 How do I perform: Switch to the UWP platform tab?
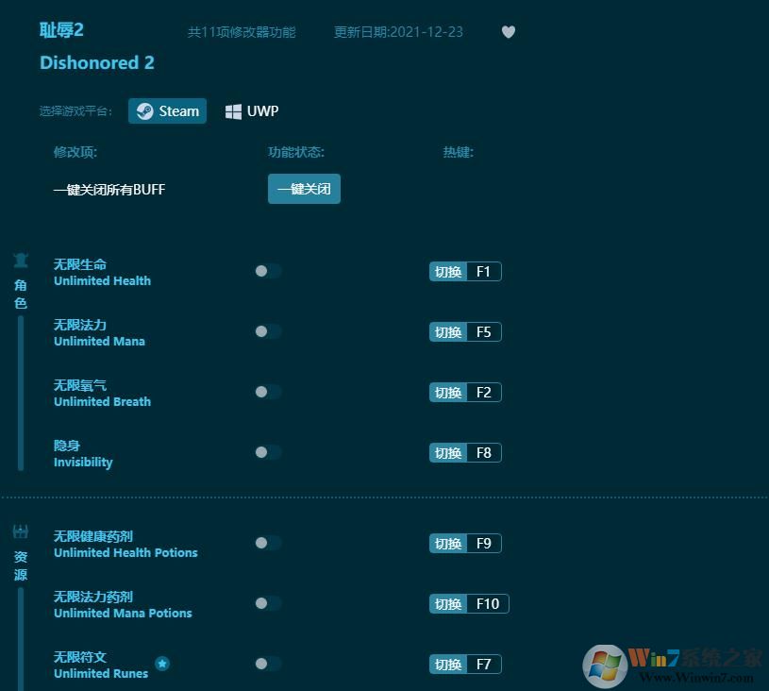click(251, 110)
